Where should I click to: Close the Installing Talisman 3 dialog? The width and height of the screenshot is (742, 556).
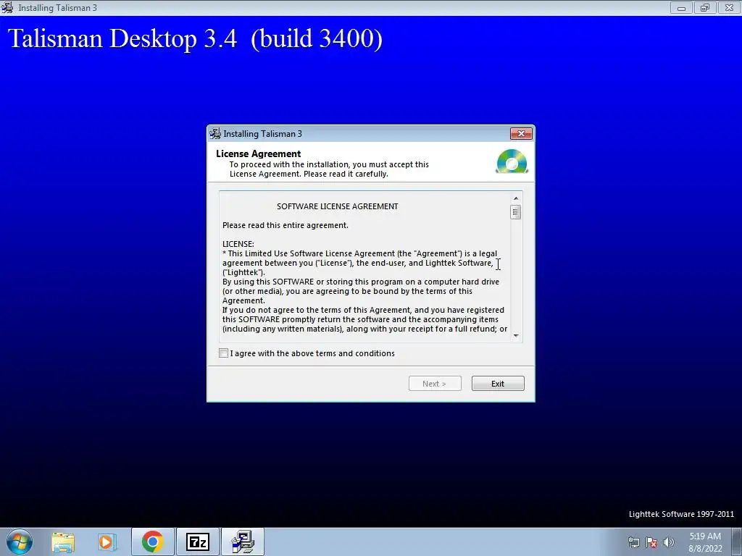coord(521,134)
